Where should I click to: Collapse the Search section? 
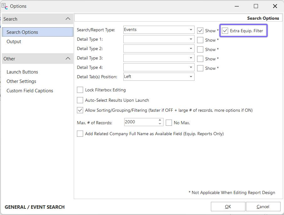[x=68, y=19]
